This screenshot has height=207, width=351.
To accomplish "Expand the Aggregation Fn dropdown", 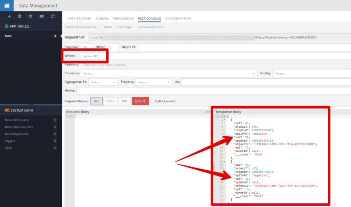I will [103, 82].
